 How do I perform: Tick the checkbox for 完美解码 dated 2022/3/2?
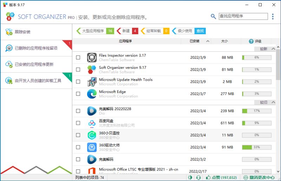coord(78,159)
